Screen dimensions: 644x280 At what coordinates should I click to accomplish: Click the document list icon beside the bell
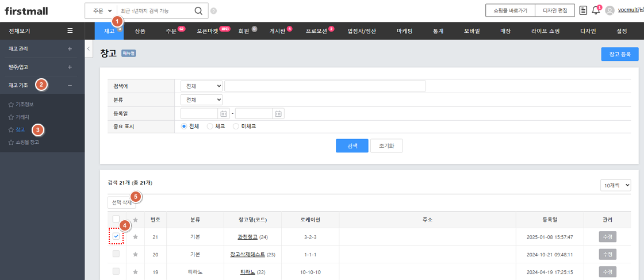pyautogui.click(x=583, y=10)
